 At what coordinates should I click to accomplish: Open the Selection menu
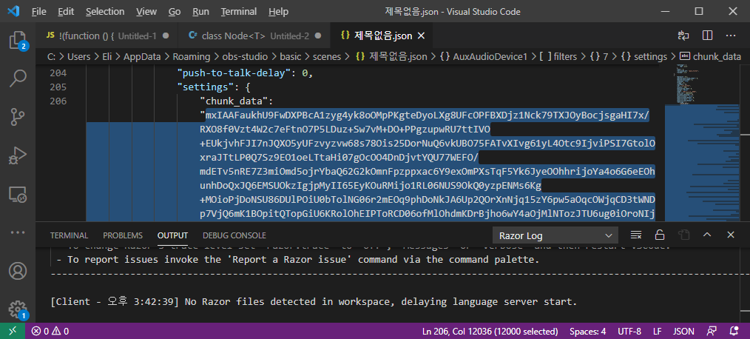(x=105, y=12)
